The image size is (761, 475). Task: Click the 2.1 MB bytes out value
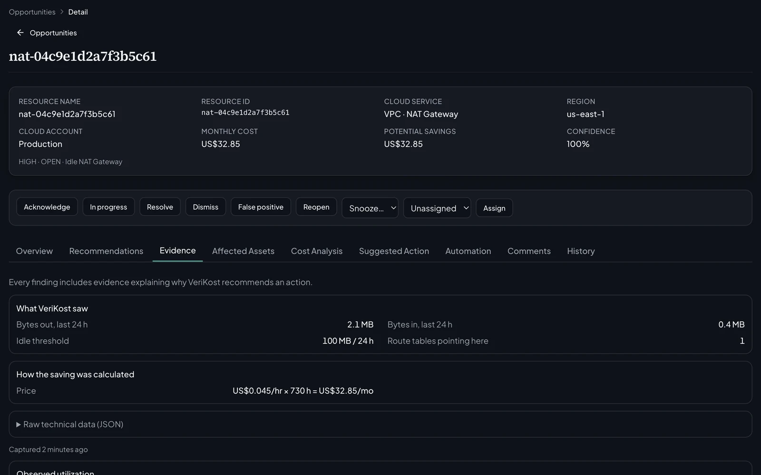pyautogui.click(x=360, y=324)
